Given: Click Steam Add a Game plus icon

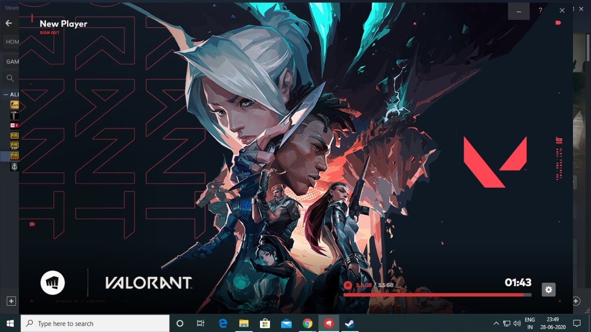Looking at the screenshot, I should [x=12, y=301].
